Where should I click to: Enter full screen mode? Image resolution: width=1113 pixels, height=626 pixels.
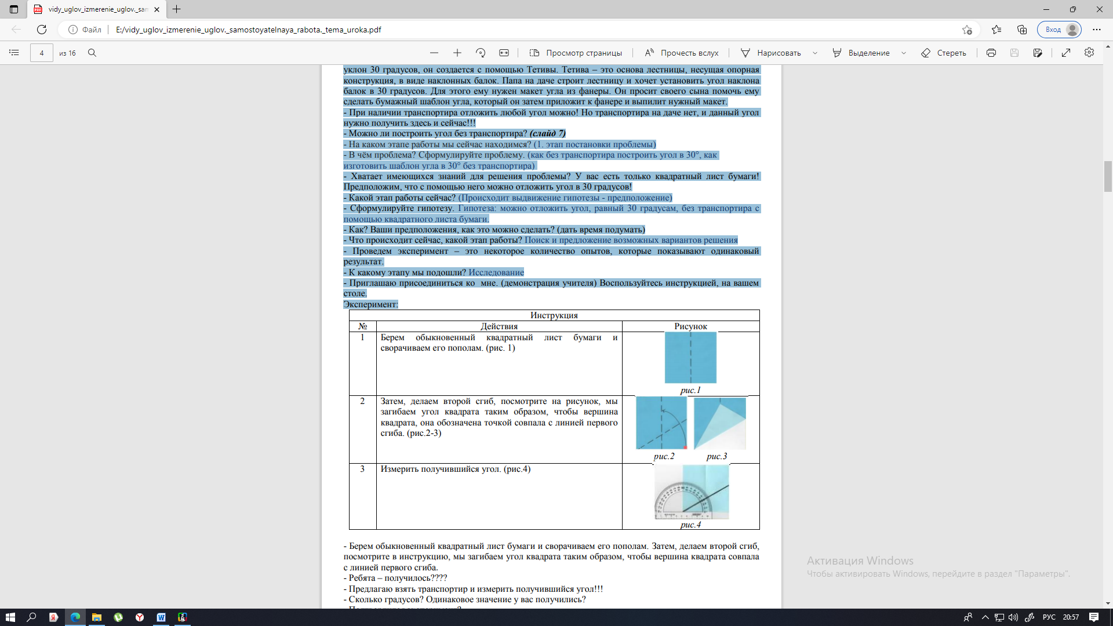(1066, 53)
